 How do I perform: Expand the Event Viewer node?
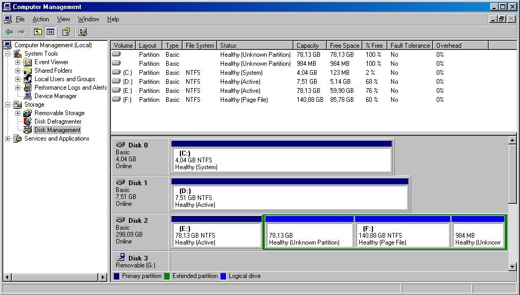click(18, 62)
